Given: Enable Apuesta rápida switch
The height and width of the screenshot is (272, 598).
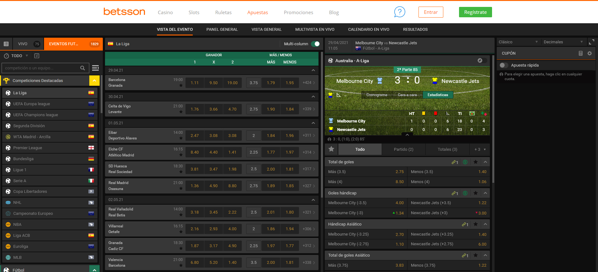Looking at the screenshot, I should pos(504,65).
